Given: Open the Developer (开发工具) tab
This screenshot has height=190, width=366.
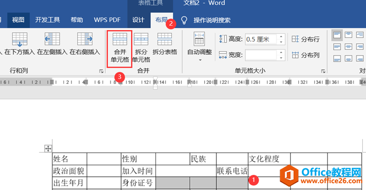Looking at the screenshot, I should coord(48,20).
